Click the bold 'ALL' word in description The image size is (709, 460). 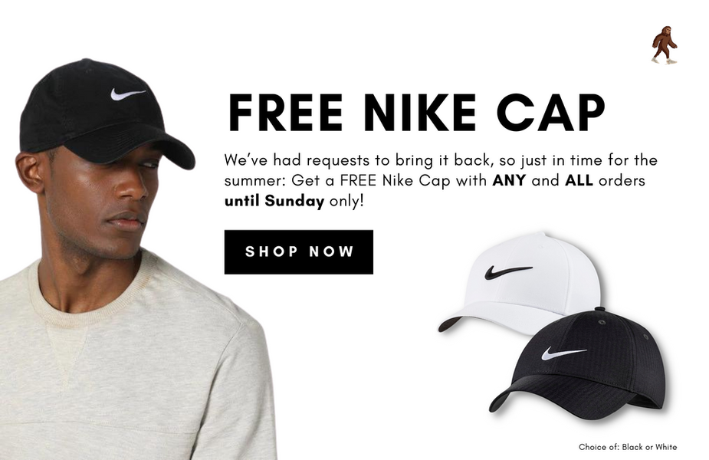pyautogui.click(x=579, y=180)
